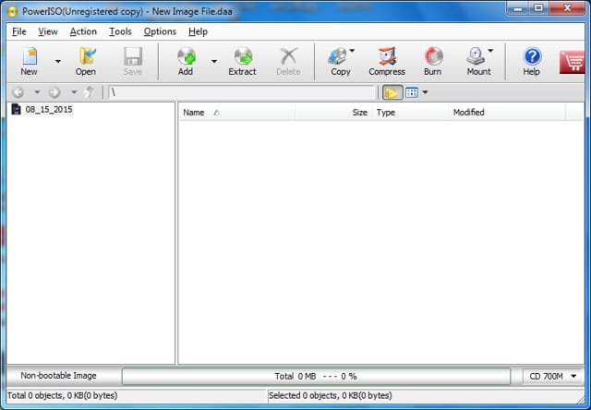Open the New button dropdown arrow
The image size is (591, 410).
(57, 61)
